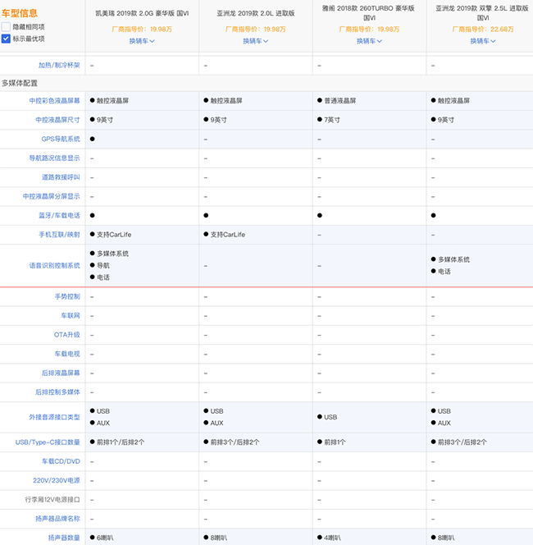The image size is (533, 545).
Task: Open the 道路救援呼叫 parameter link
Action: pyautogui.click(x=61, y=177)
